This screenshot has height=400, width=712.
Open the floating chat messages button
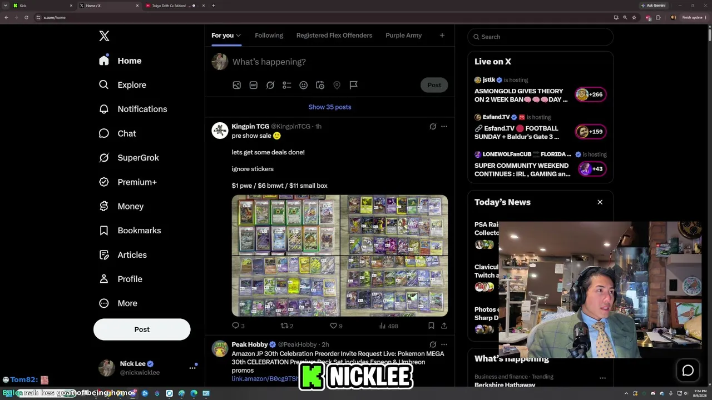688,371
